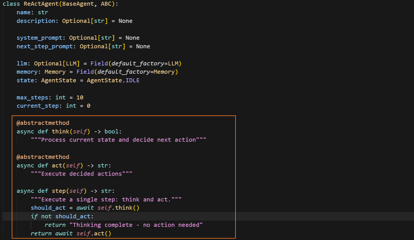Click docstring 'Execute a single step: think and act.'
The width and height of the screenshot is (414, 240).
point(106,199)
